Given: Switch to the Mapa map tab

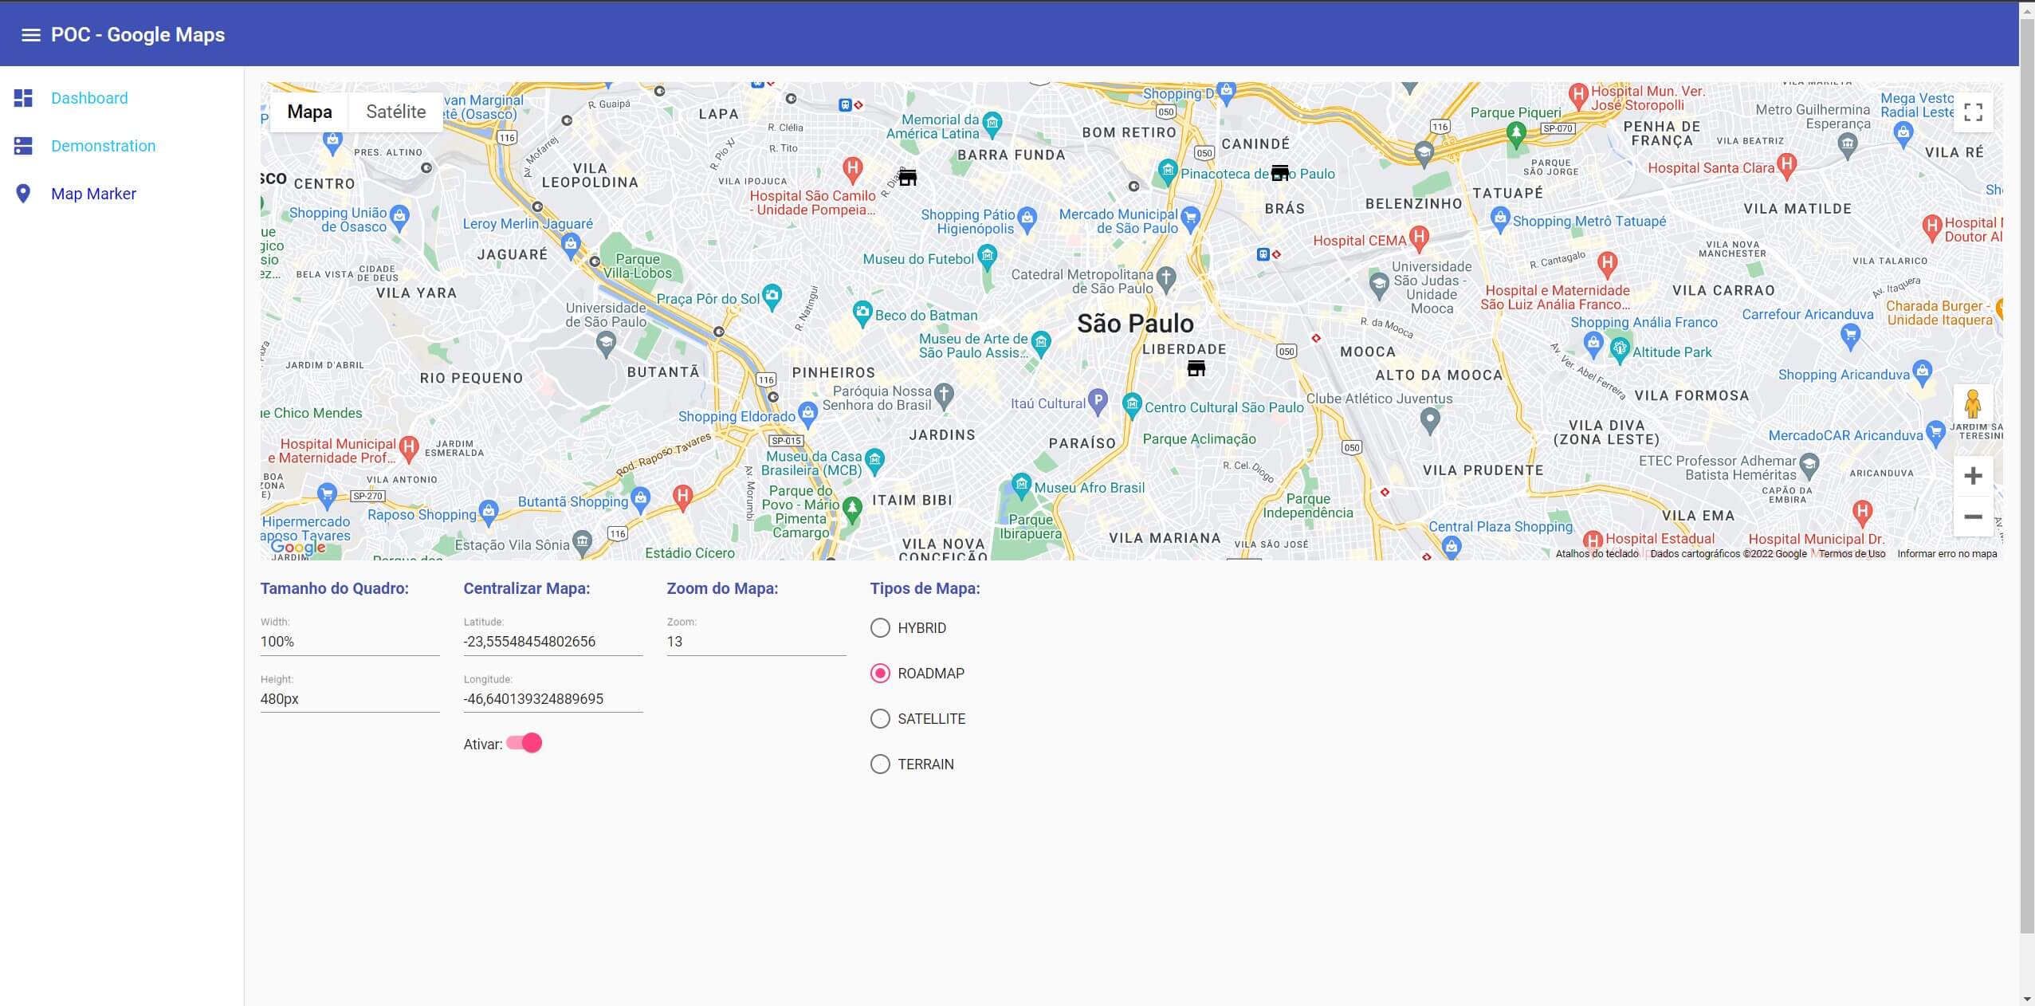Looking at the screenshot, I should pyautogui.click(x=309, y=112).
